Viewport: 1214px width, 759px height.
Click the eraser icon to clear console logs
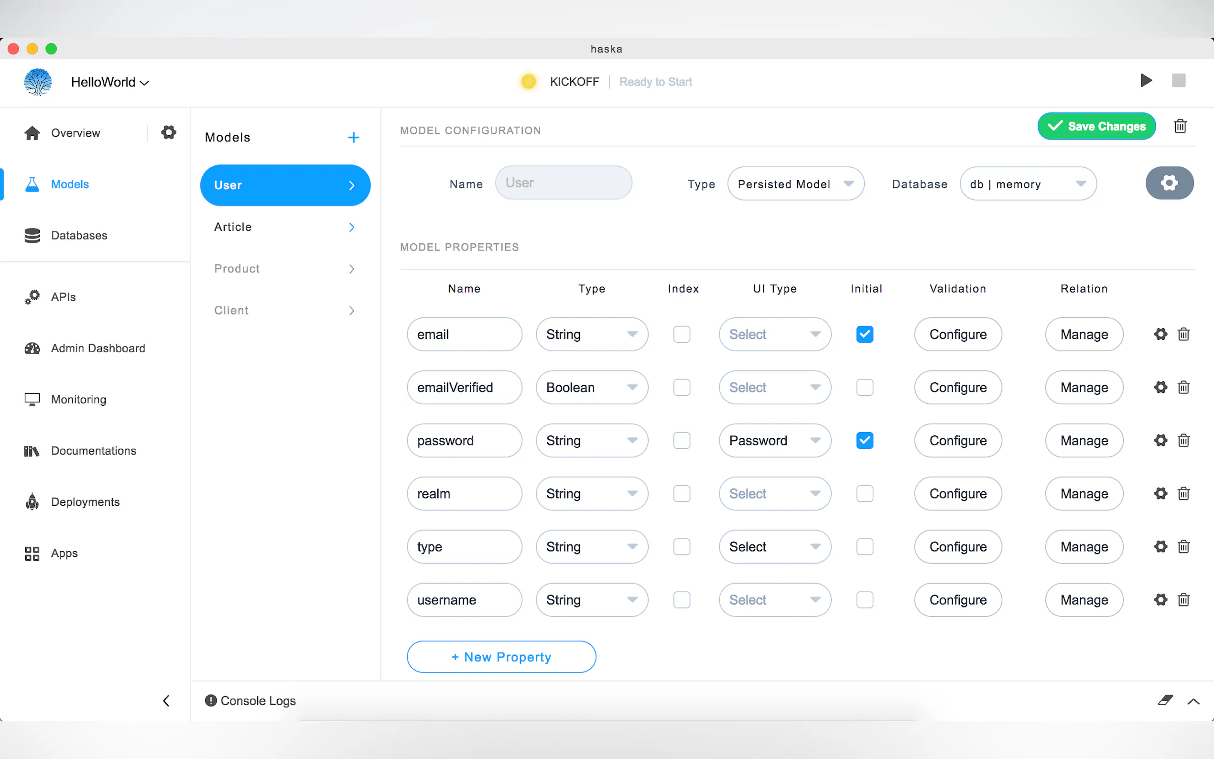(1165, 700)
